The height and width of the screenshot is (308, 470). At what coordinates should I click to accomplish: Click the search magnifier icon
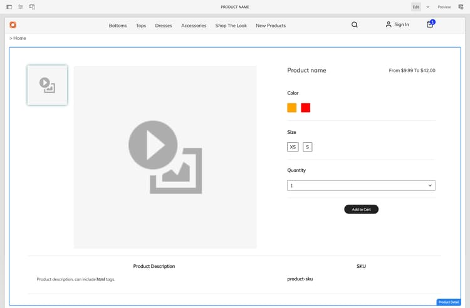354,24
